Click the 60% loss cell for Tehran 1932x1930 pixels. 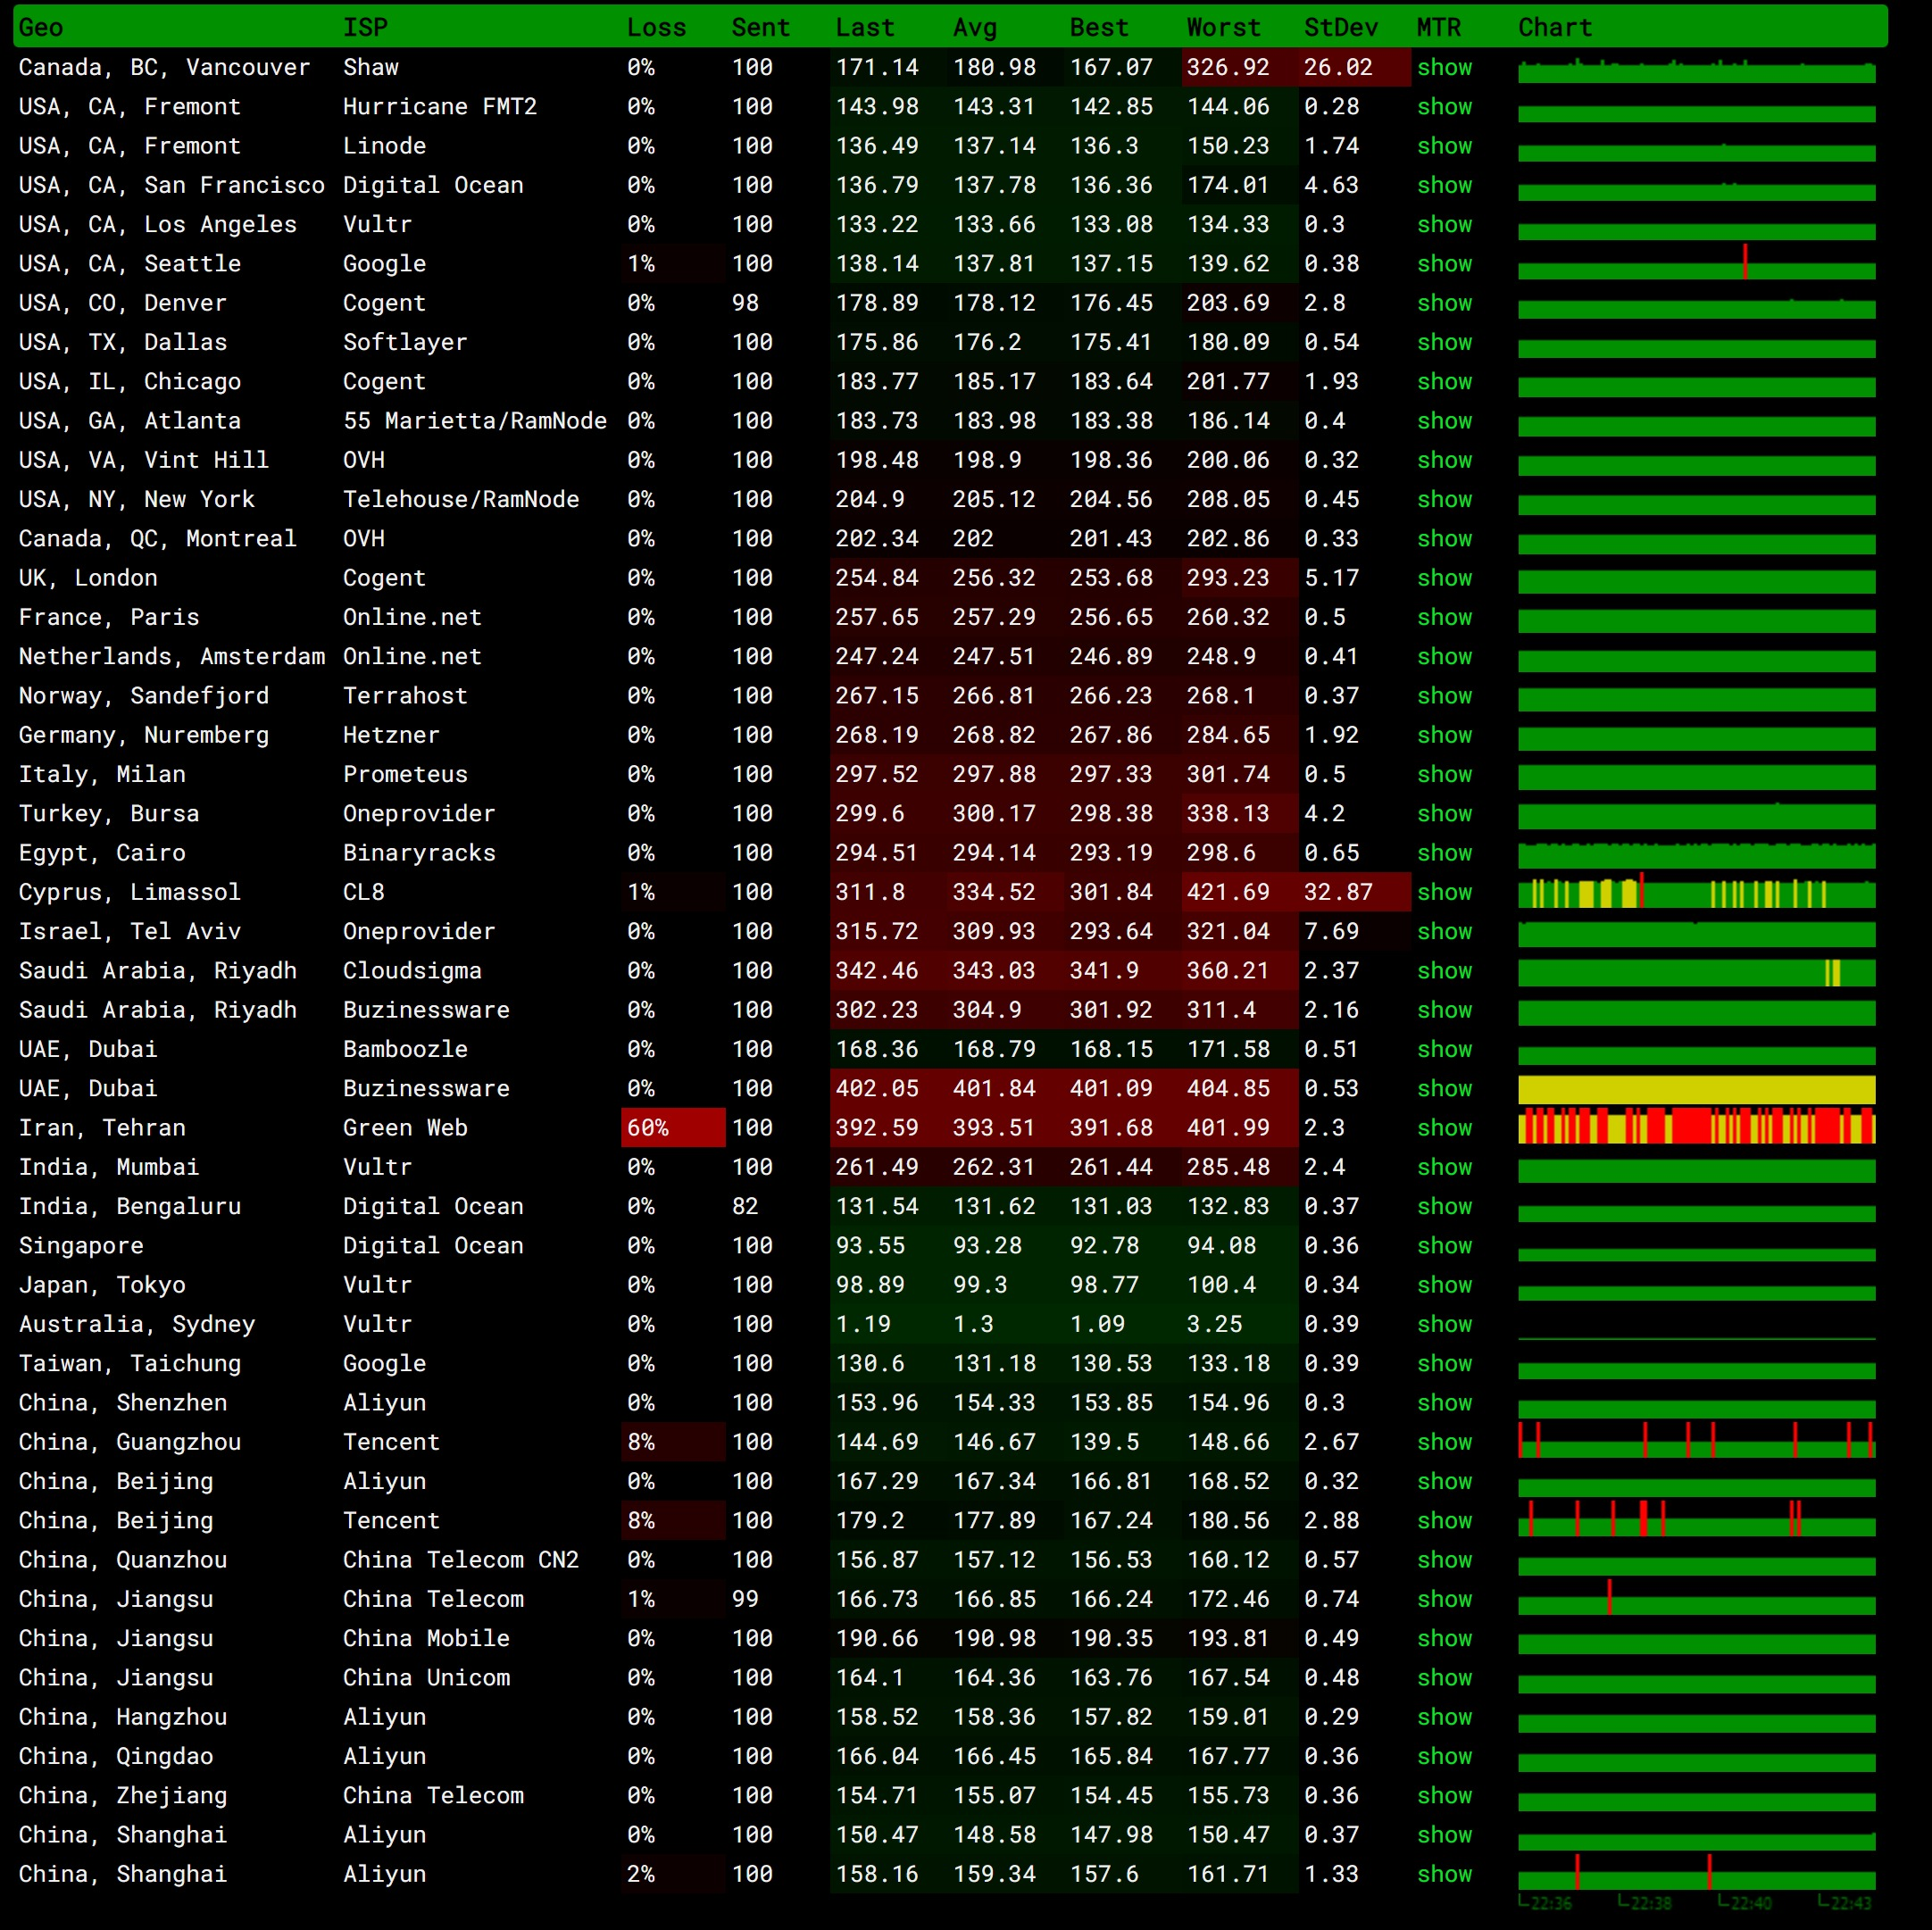pyautogui.click(x=673, y=1128)
